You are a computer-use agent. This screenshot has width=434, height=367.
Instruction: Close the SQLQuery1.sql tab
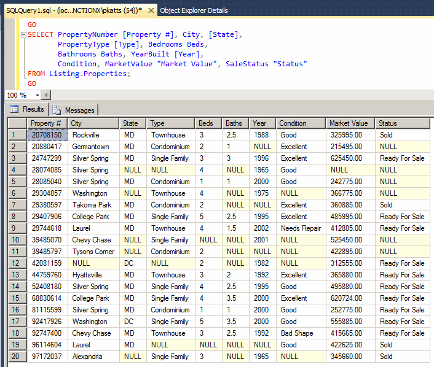[151, 11]
